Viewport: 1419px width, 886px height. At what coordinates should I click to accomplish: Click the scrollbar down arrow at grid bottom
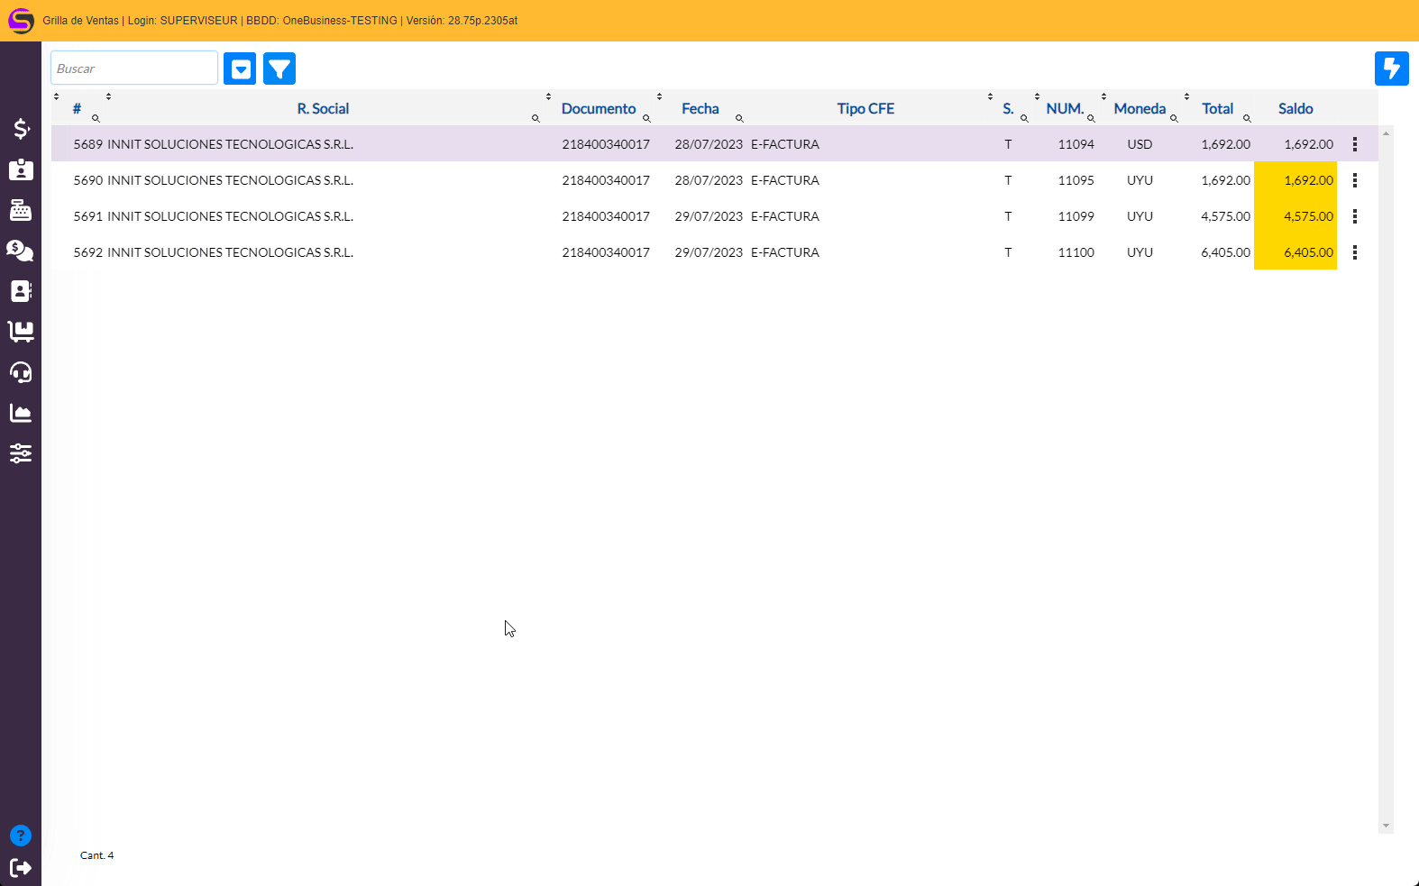click(x=1386, y=826)
